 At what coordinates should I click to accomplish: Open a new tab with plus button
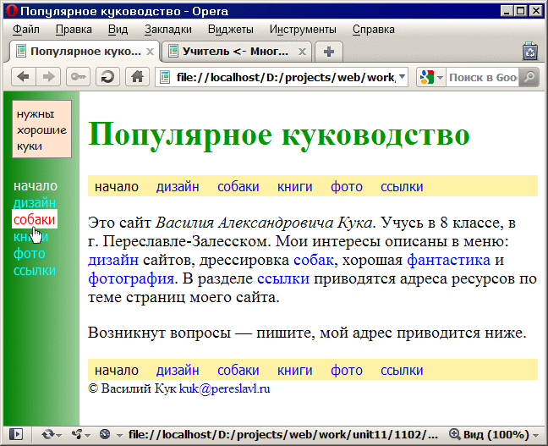(x=329, y=52)
